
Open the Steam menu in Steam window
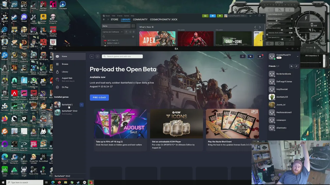pos(108,16)
